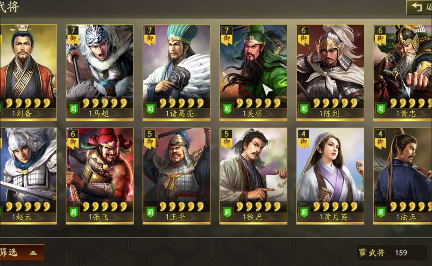The height and width of the screenshot is (266, 432).
Task: Click the helmet icon beside 武将 count
Action: point(363,252)
